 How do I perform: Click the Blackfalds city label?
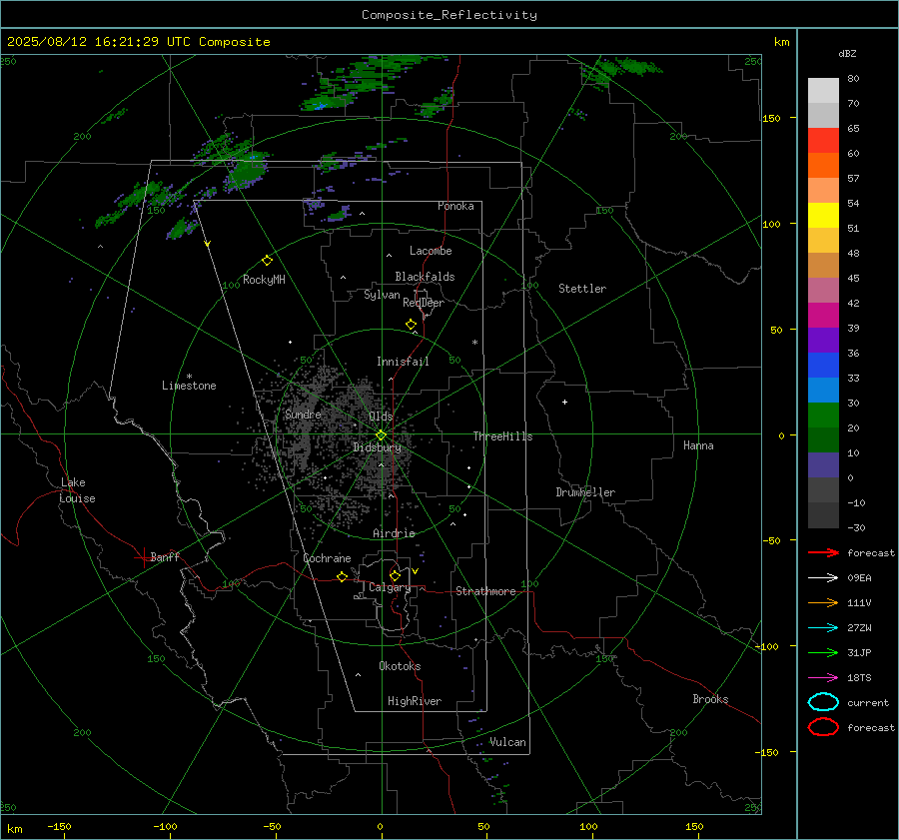(x=425, y=277)
